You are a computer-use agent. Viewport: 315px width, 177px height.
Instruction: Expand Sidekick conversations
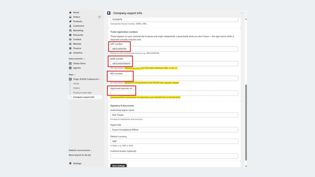(80, 150)
